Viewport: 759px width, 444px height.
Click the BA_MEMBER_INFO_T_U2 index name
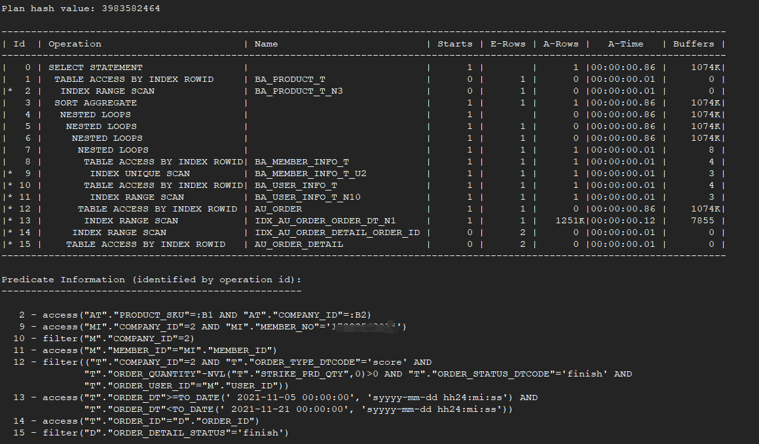click(310, 174)
